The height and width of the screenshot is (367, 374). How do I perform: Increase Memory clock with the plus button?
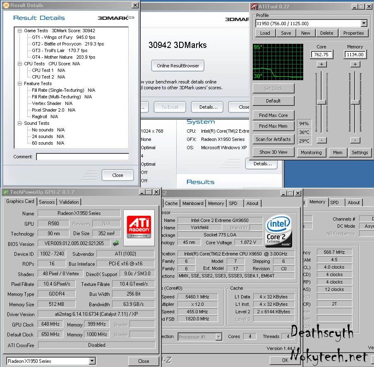(355, 64)
